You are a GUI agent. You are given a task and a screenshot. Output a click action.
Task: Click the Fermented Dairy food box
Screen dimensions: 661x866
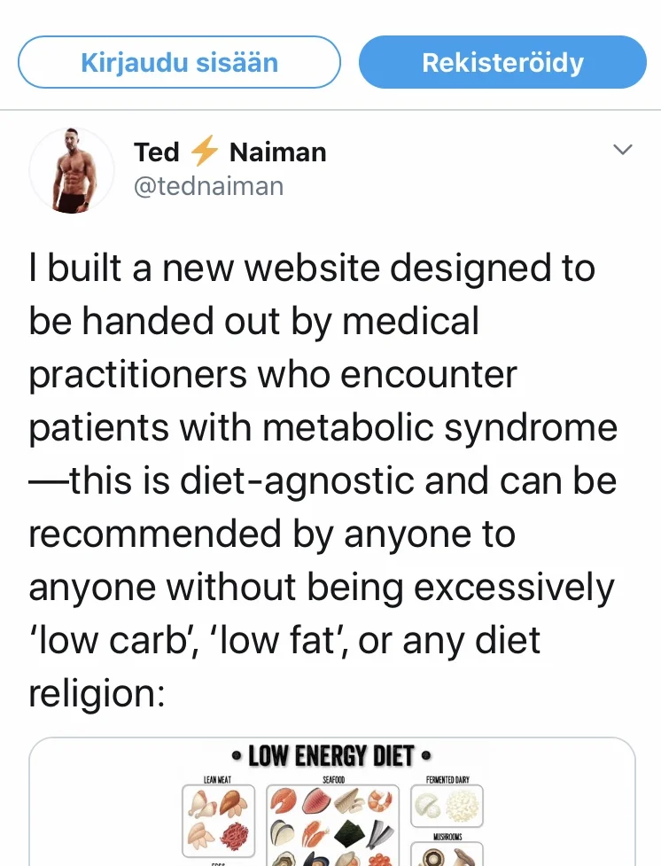click(x=447, y=807)
